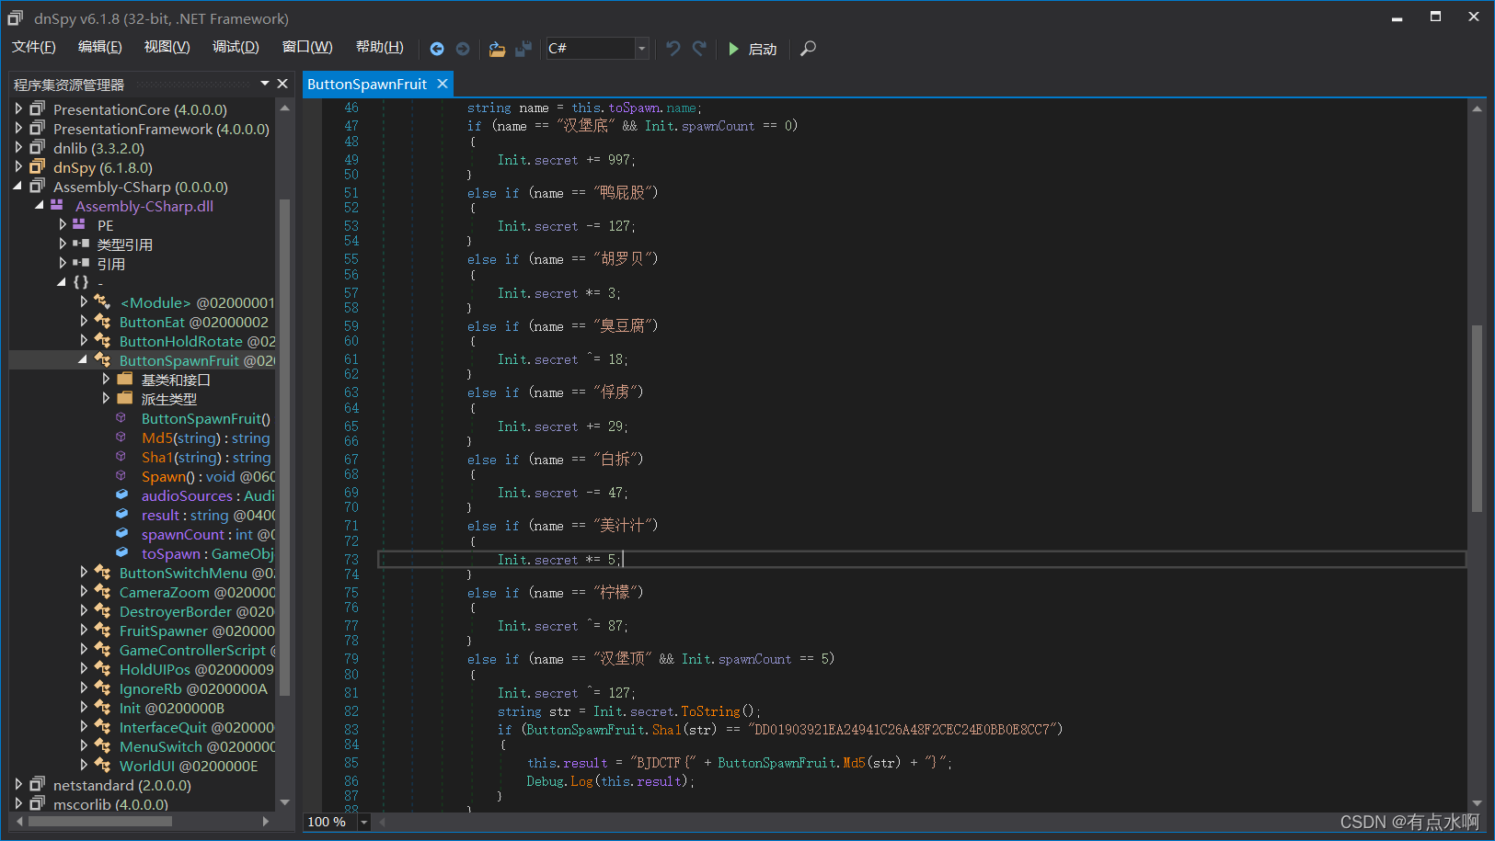Click the FruitSpawner class icon
Image resolution: width=1495 pixels, height=841 pixels.
102,631
